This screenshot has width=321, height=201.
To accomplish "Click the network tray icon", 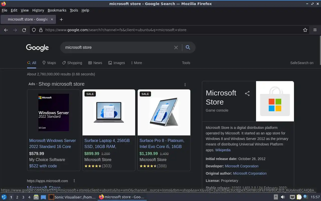I will click(x=292, y=197).
